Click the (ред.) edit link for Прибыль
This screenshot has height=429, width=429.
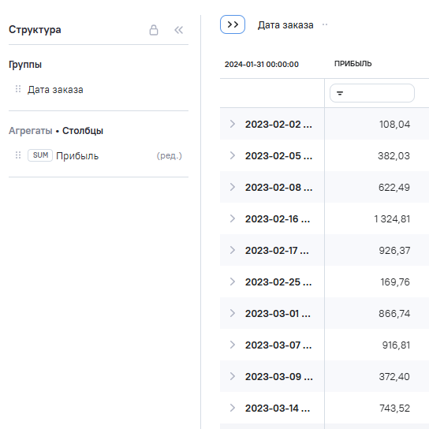point(169,155)
